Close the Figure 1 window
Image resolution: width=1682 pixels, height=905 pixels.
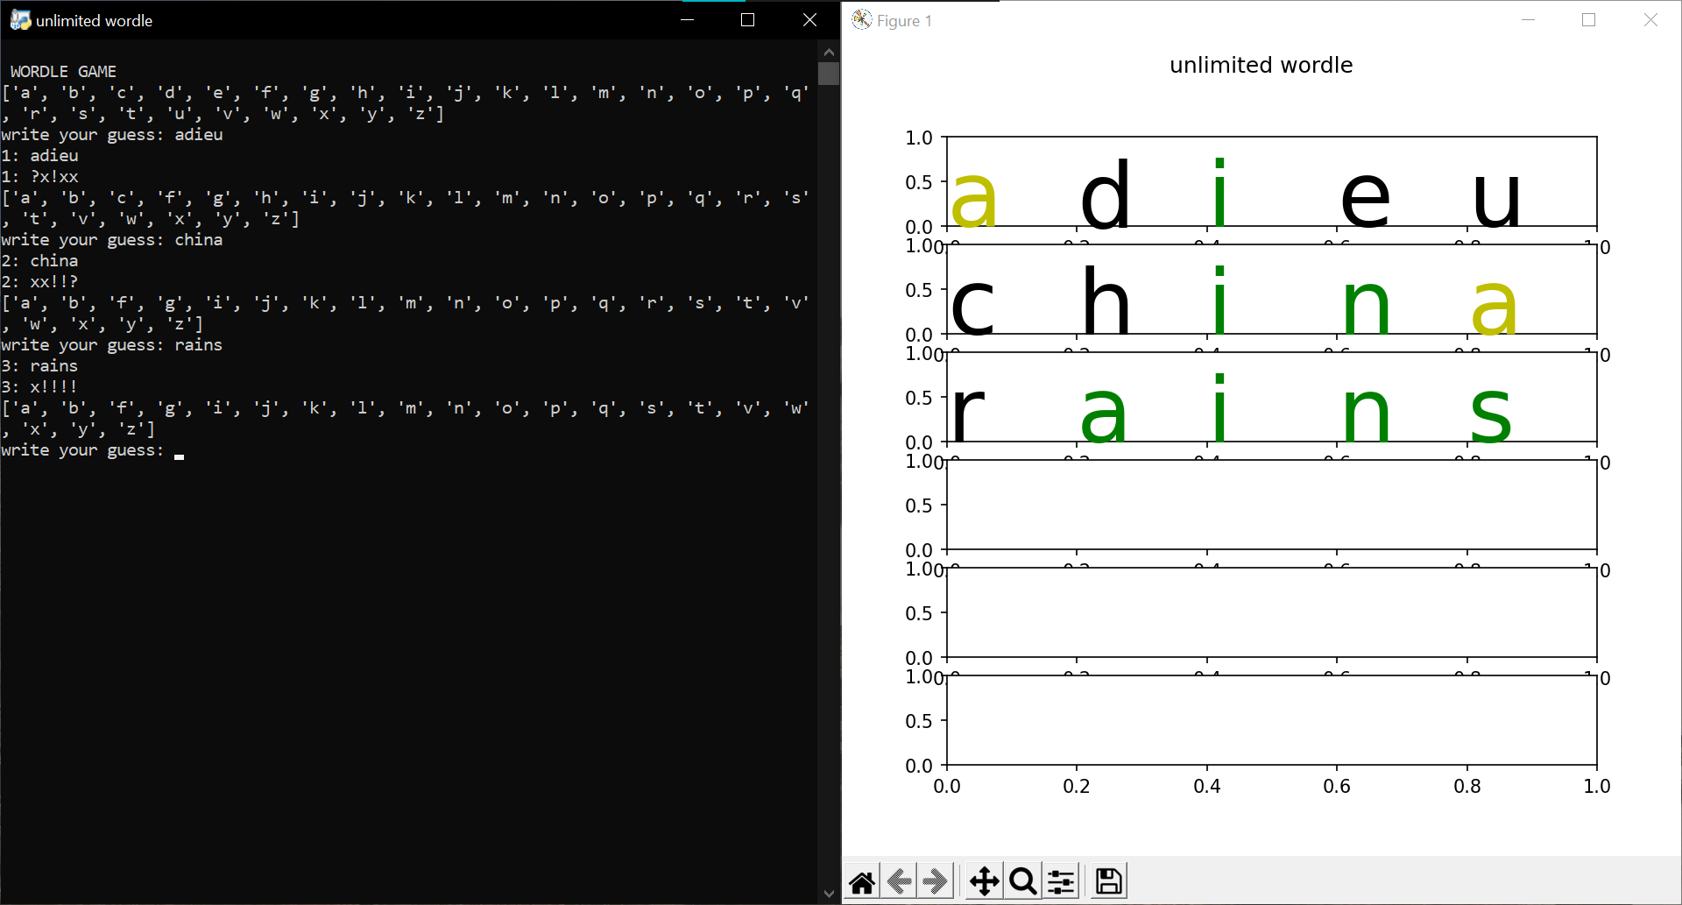coord(1650,20)
